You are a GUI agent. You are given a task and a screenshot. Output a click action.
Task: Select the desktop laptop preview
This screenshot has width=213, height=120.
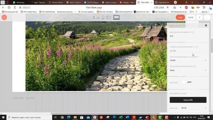point(116,17)
